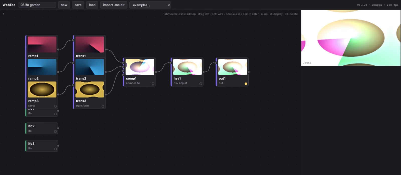The width and height of the screenshot is (401, 175).
Task: Click the trans1 output port dot
Action: [106, 49]
